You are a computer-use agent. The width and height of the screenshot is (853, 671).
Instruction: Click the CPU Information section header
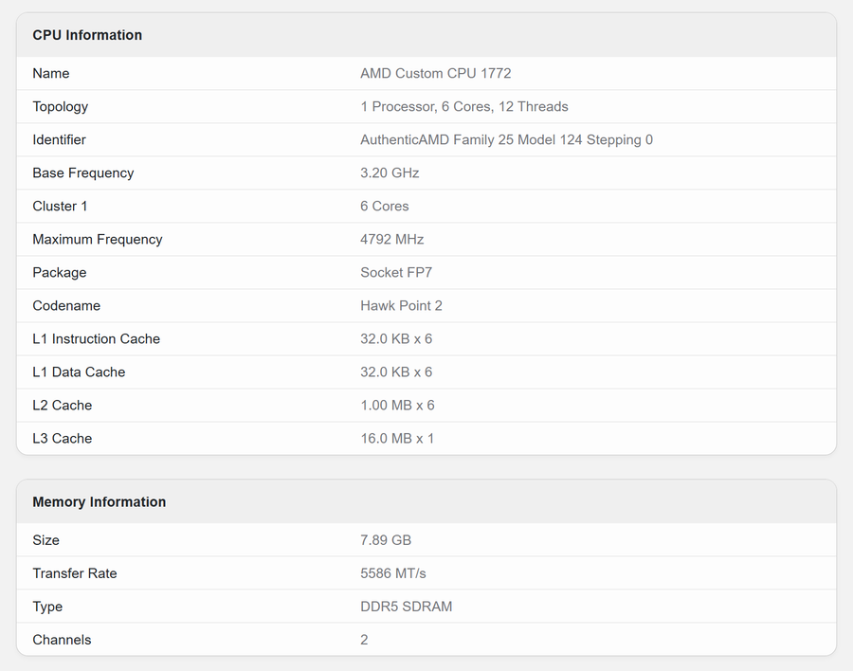[x=87, y=35]
